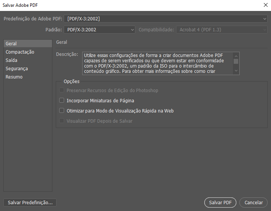
Task: Check Otimizar para Modo de Visualização Rápida
Action: coord(62,111)
